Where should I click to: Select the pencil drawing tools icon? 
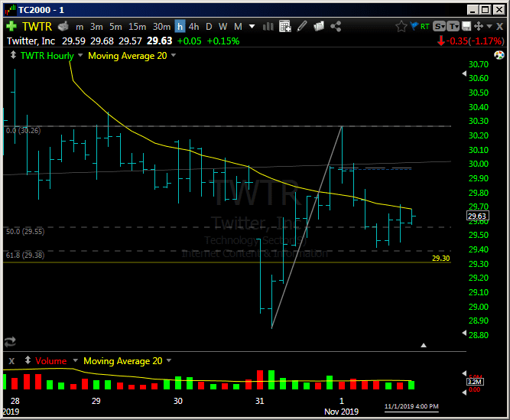(x=302, y=26)
